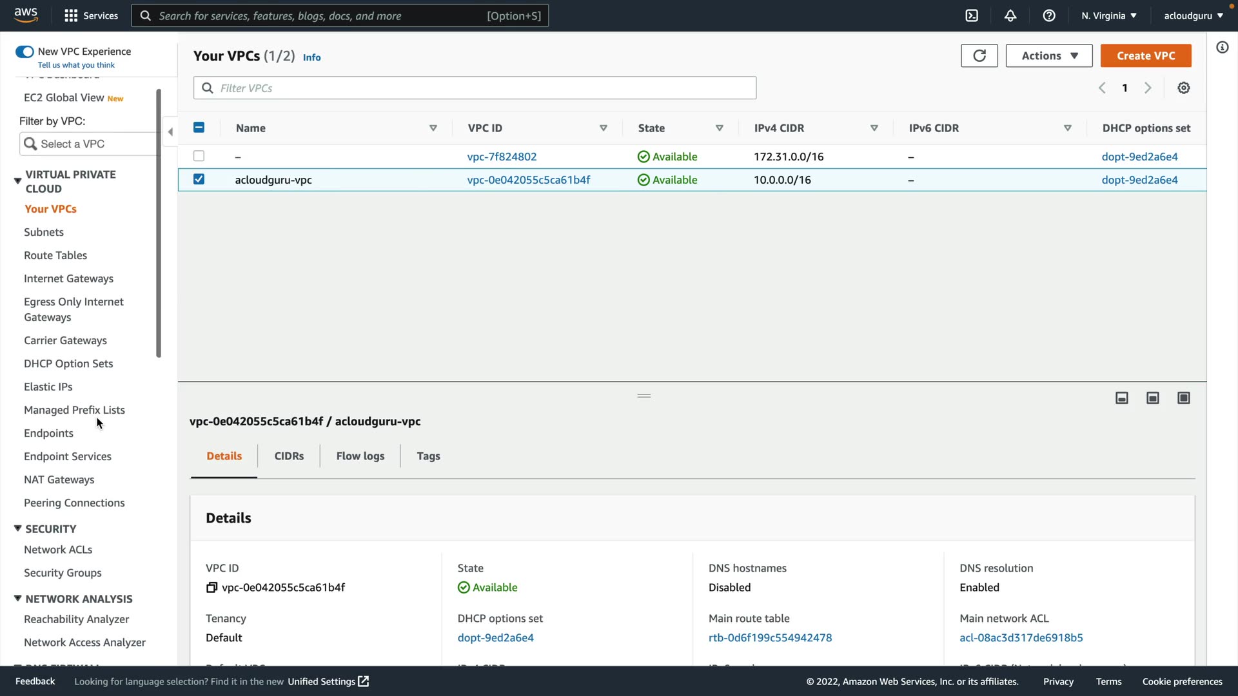
Task: Copy VPC ID with copy icon
Action: (211, 587)
